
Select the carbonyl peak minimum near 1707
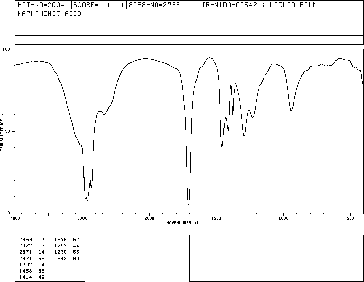tap(188, 204)
